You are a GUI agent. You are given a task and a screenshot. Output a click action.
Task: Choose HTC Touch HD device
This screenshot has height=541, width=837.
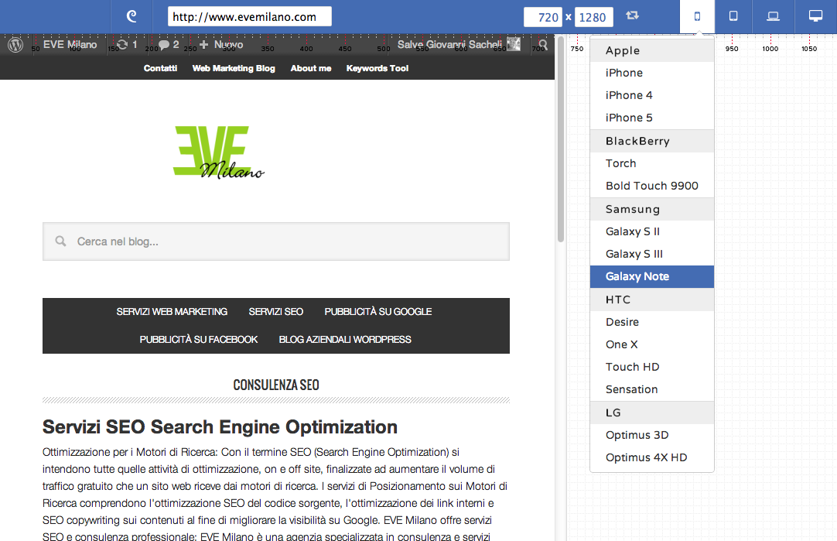(x=652, y=367)
